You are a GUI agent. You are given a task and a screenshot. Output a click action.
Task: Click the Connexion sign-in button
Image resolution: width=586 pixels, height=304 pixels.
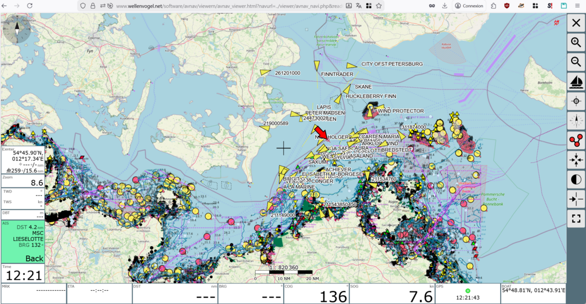[469, 6]
